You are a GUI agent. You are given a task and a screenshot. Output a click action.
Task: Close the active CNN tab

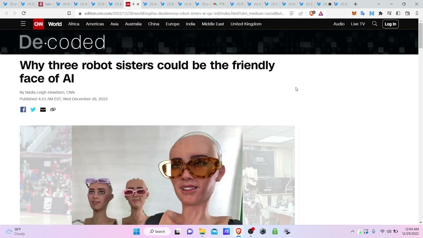138,4
